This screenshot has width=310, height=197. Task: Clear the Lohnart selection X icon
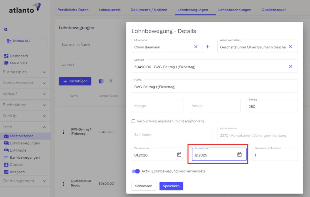[x=291, y=66]
